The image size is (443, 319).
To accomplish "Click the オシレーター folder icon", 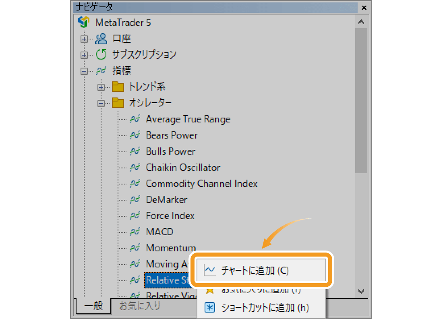I will tap(118, 103).
